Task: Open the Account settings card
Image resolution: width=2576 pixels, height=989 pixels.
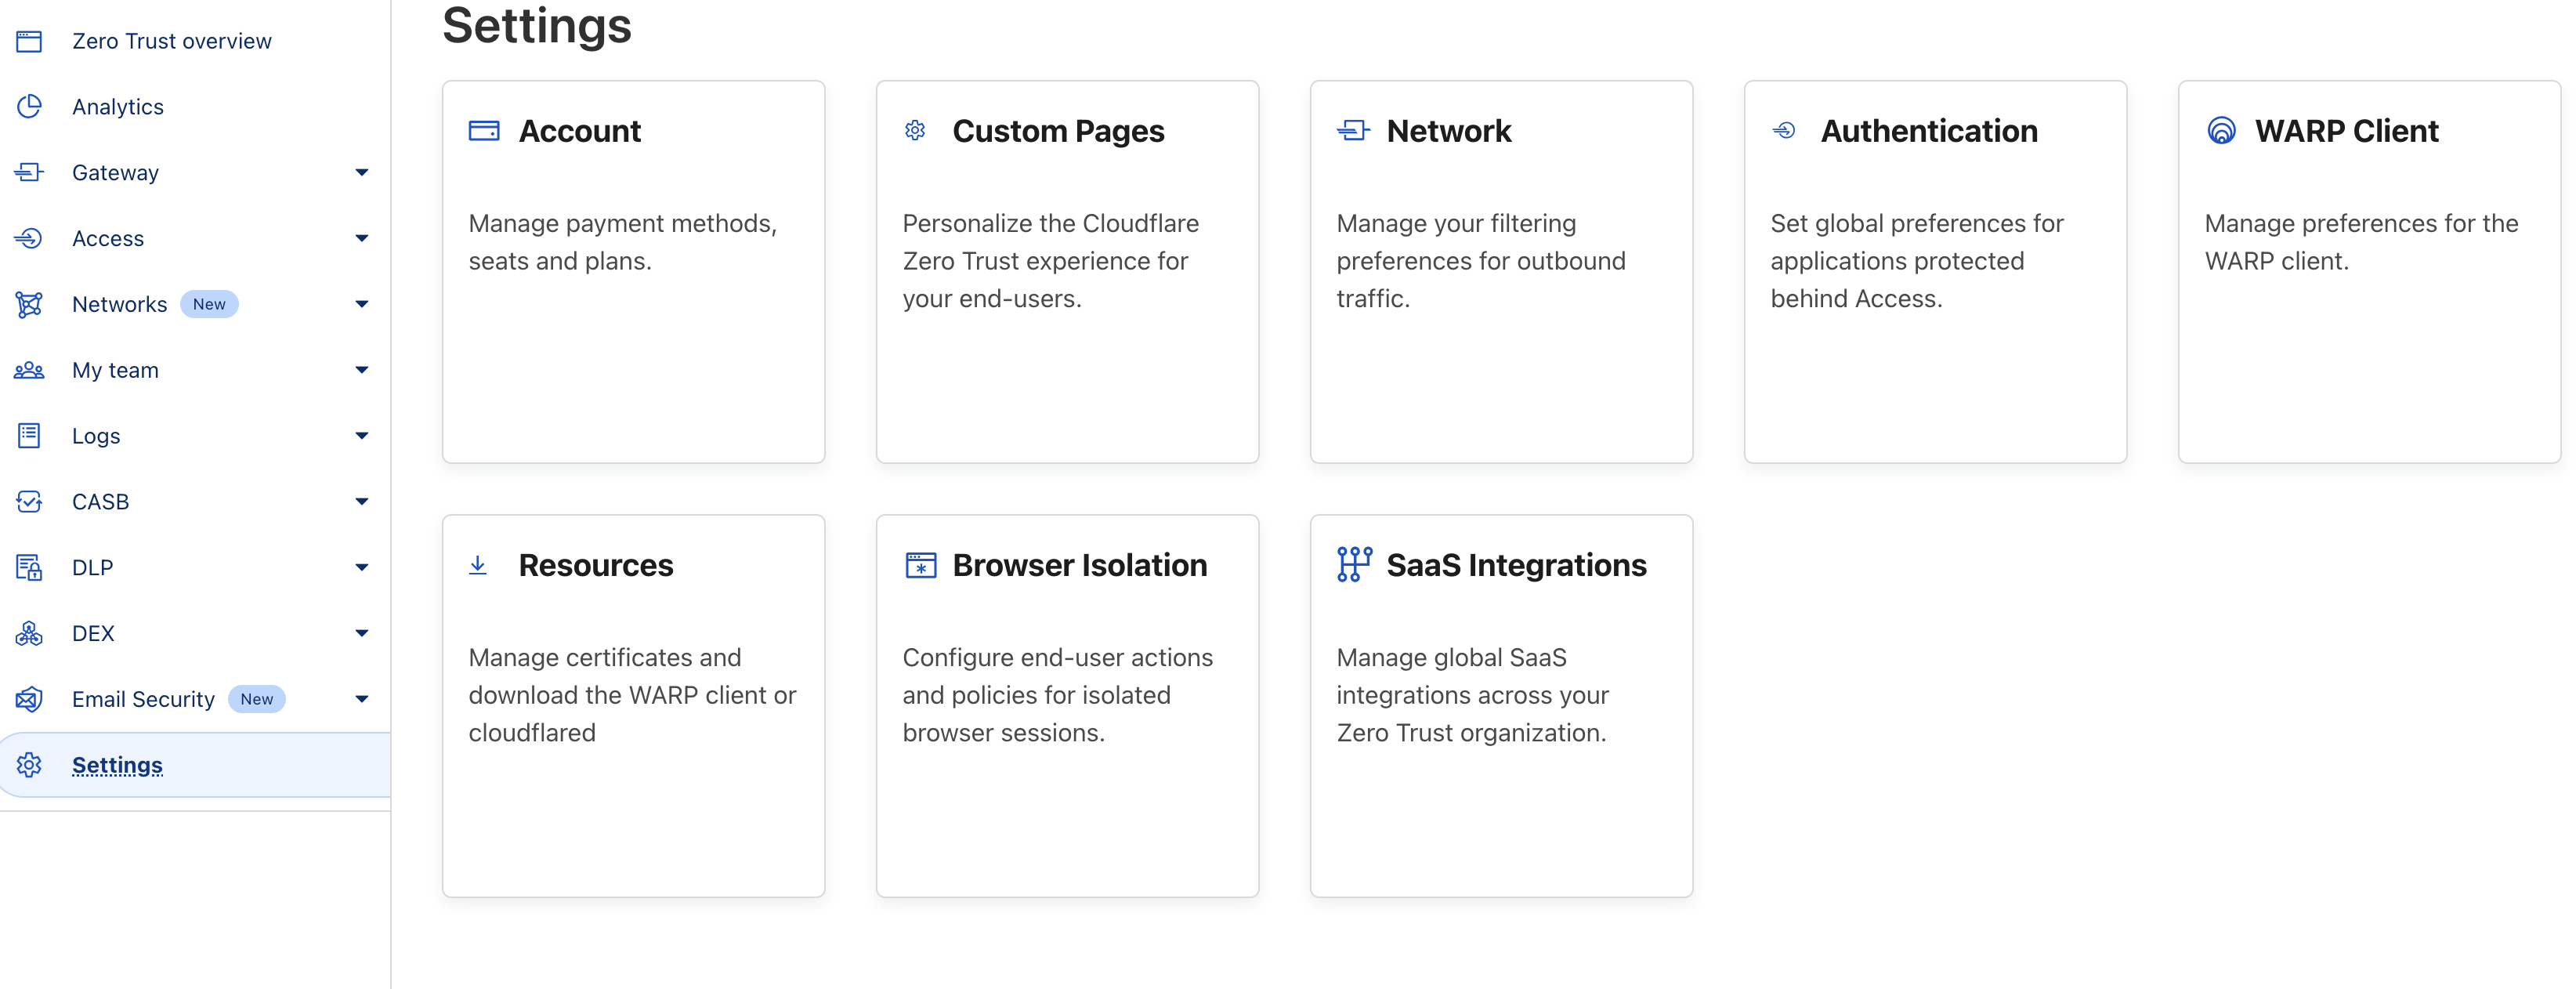Action: click(x=633, y=271)
